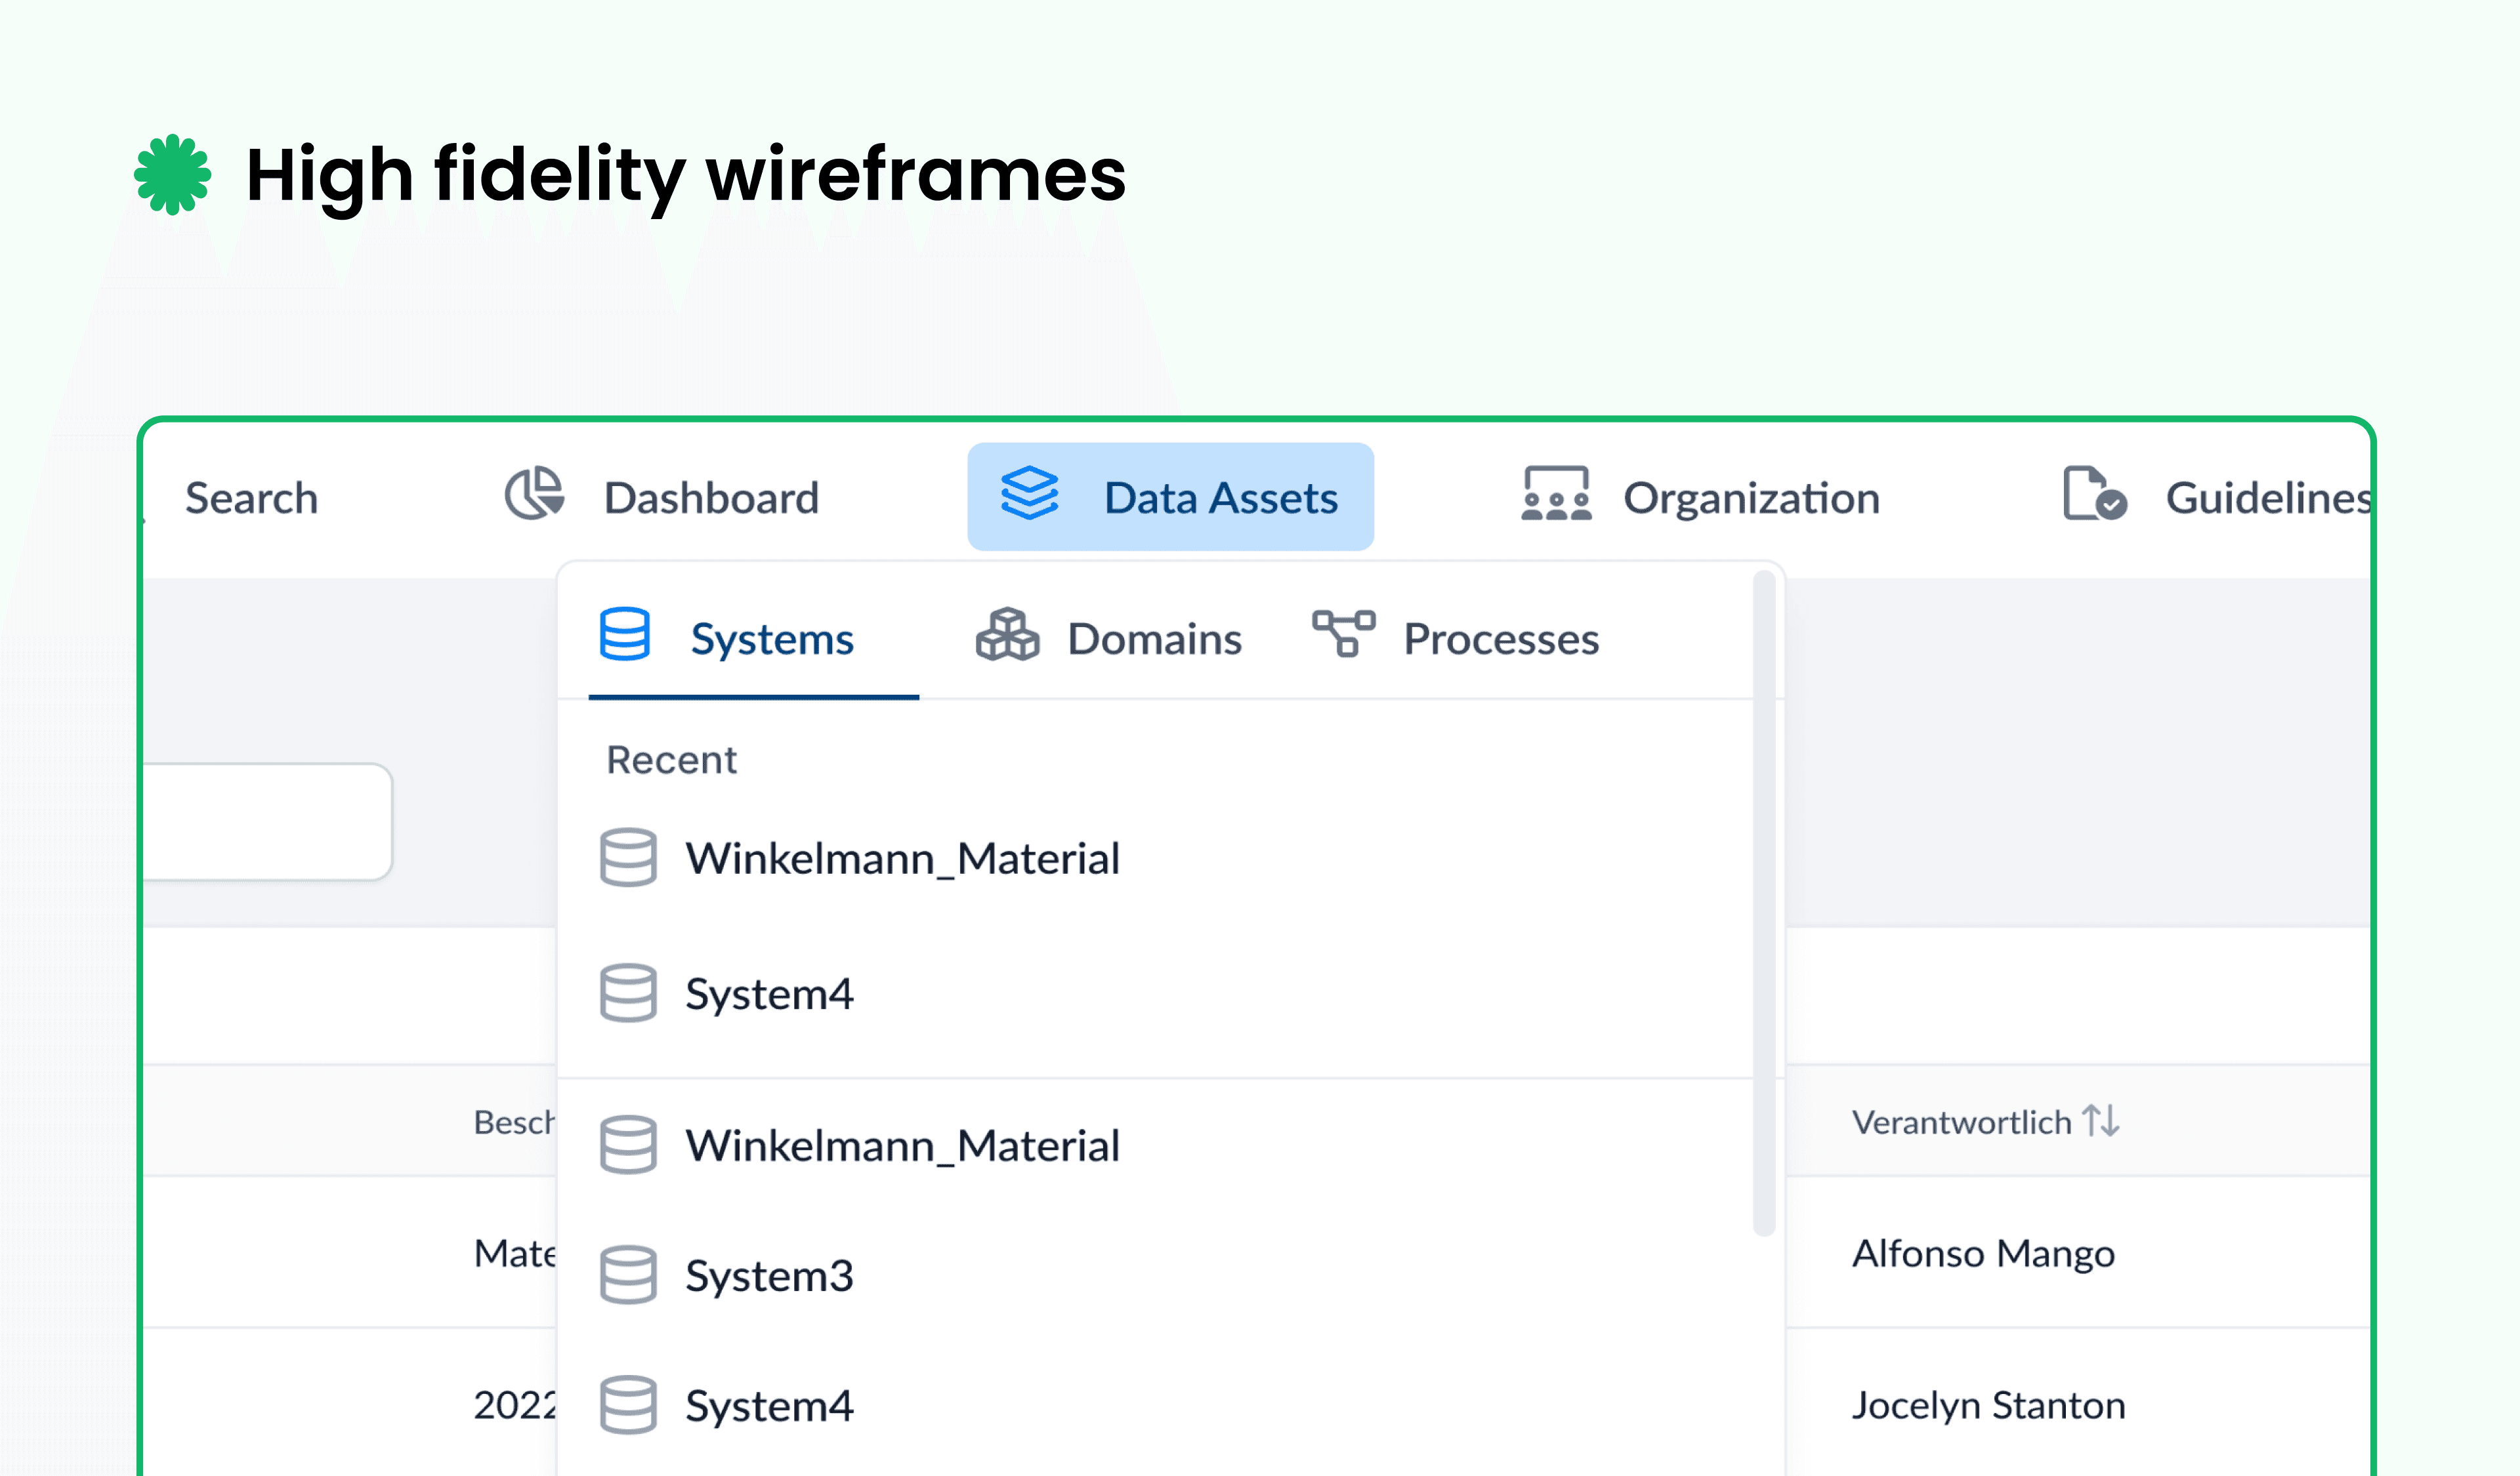Switch to the Domains tab
This screenshot has height=1476, width=2520.
pos(1109,638)
